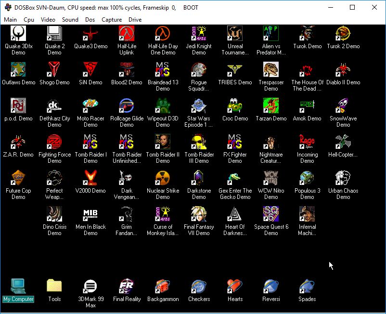Select the Nuclear Strike Demo shortcut
The width and height of the screenshot is (386, 314).
pos(163,179)
